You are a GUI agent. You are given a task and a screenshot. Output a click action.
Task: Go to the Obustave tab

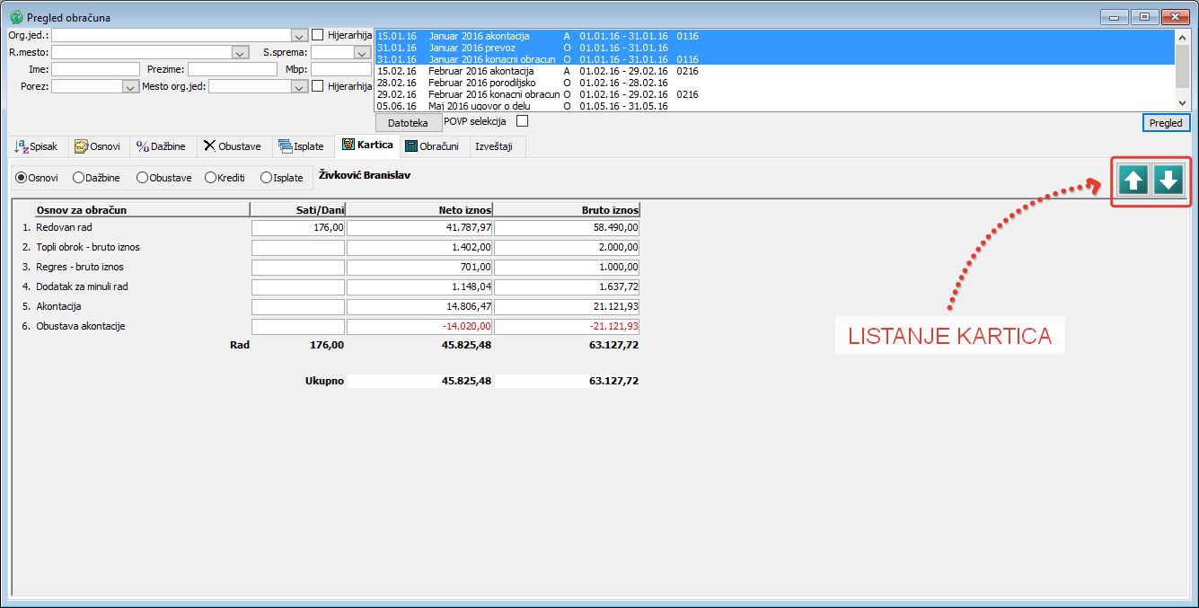tap(232, 146)
